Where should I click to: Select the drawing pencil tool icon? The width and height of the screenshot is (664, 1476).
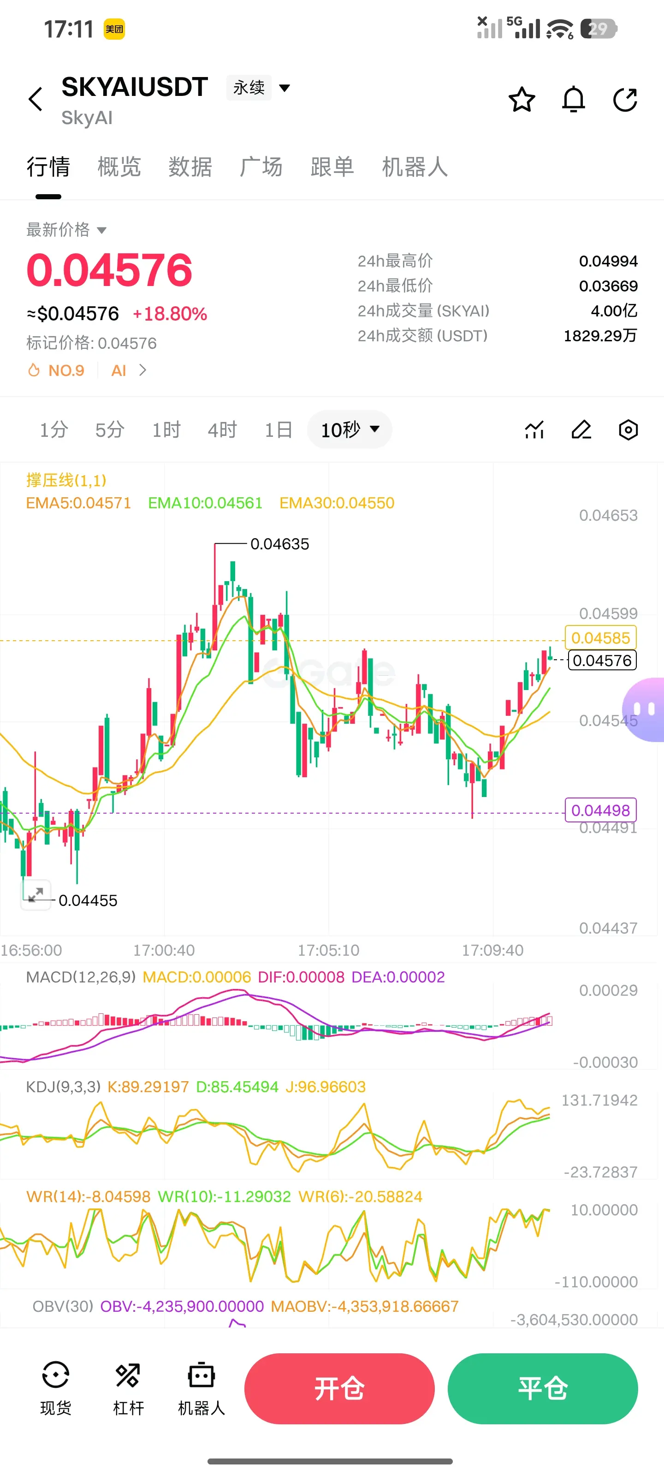coord(581,430)
